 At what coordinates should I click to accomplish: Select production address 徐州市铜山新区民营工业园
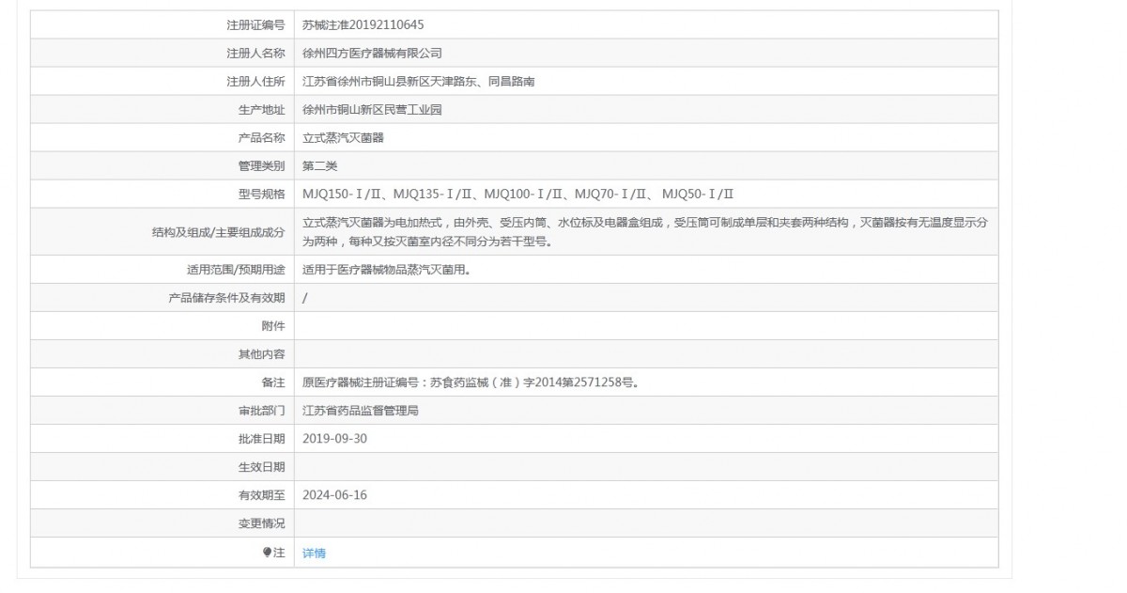tap(372, 110)
